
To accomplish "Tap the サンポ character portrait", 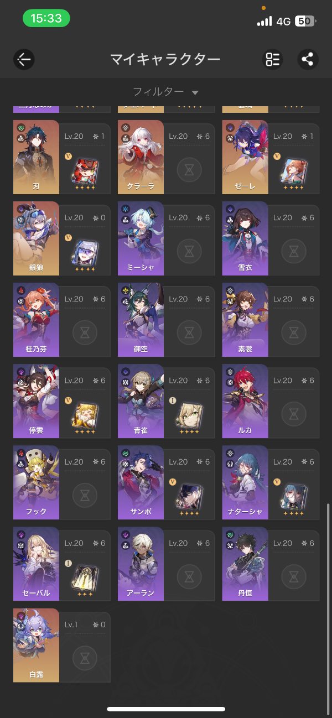I will pos(141,481).
